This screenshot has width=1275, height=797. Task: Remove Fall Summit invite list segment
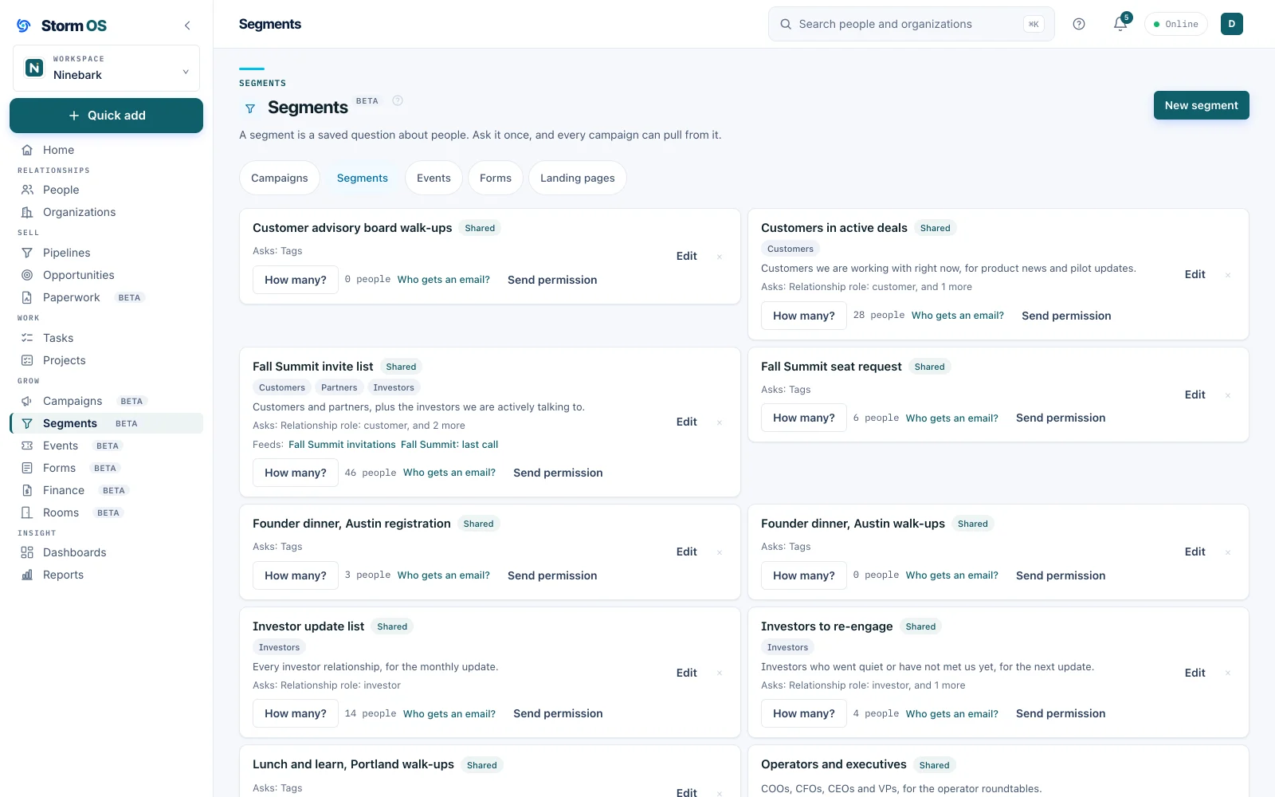pyautogui.click(x=720, y=422)
